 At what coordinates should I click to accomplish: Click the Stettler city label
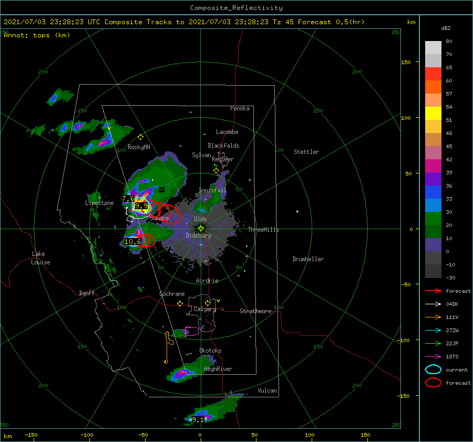[306, 152]
